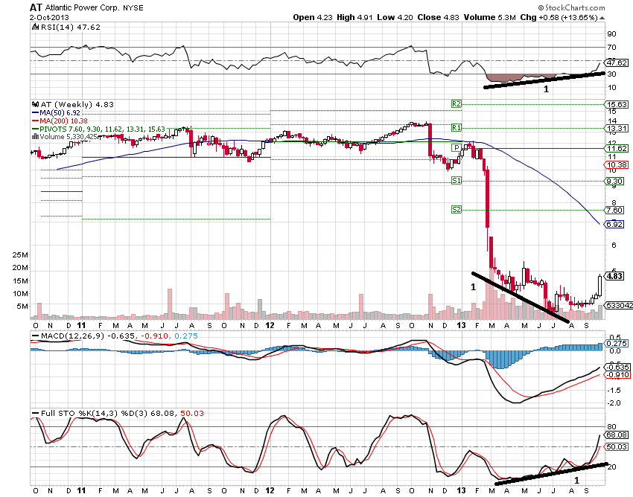
Task: Select the R1 pivot marker box
Action: [x=457, y=128]
